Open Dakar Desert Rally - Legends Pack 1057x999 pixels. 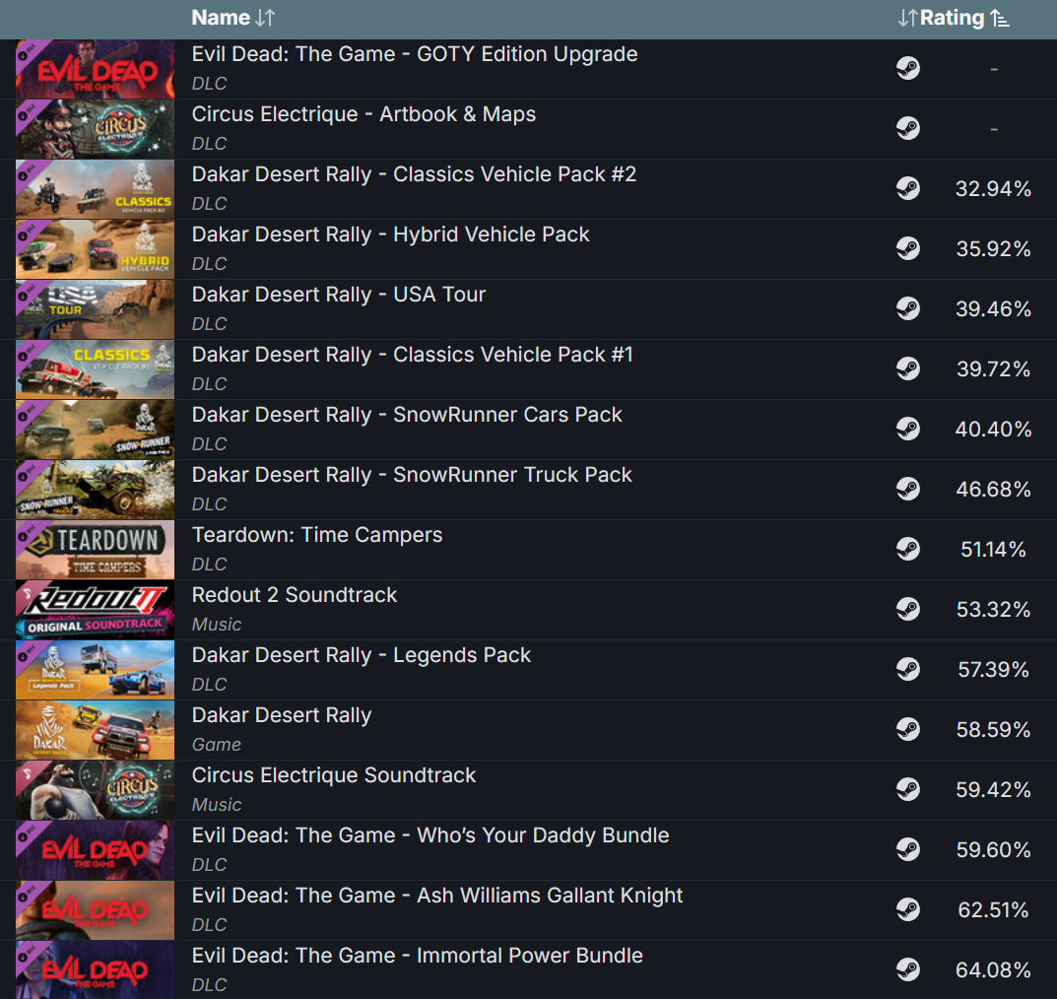pos(362,655)
